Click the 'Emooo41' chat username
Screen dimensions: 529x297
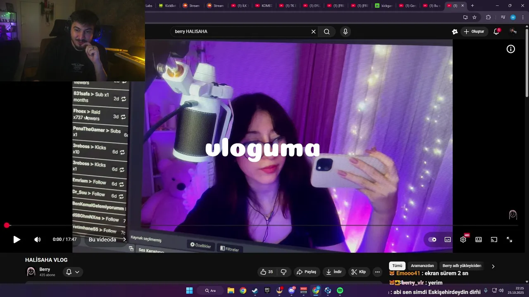click(408, 273)
